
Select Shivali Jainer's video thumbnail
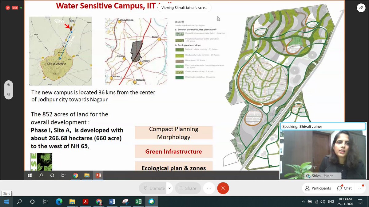(x=323, y=154)
